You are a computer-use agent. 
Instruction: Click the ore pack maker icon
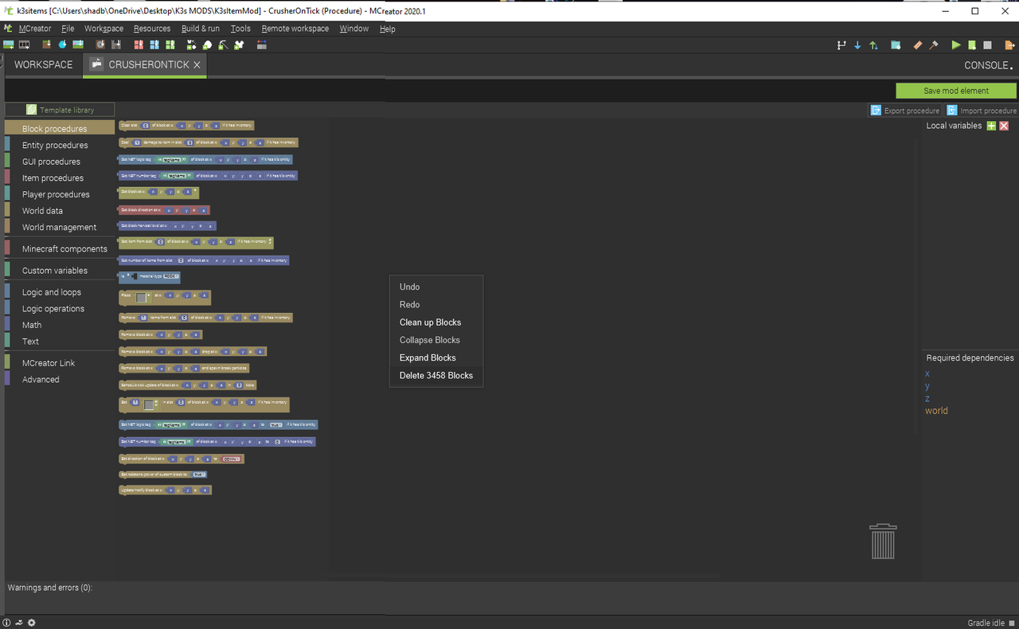coord(208,45)
